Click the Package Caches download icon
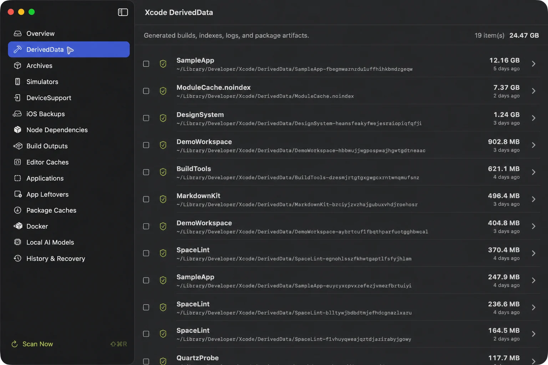Screen dimensions: 548x365 pos(17,210)
